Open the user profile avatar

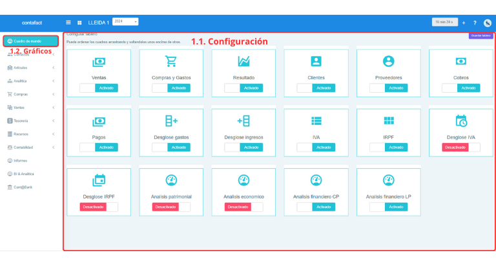point(488,23)
